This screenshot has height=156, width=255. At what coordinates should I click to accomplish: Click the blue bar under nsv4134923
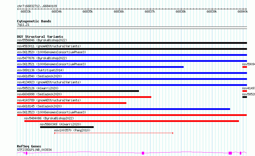coord(132,85)
